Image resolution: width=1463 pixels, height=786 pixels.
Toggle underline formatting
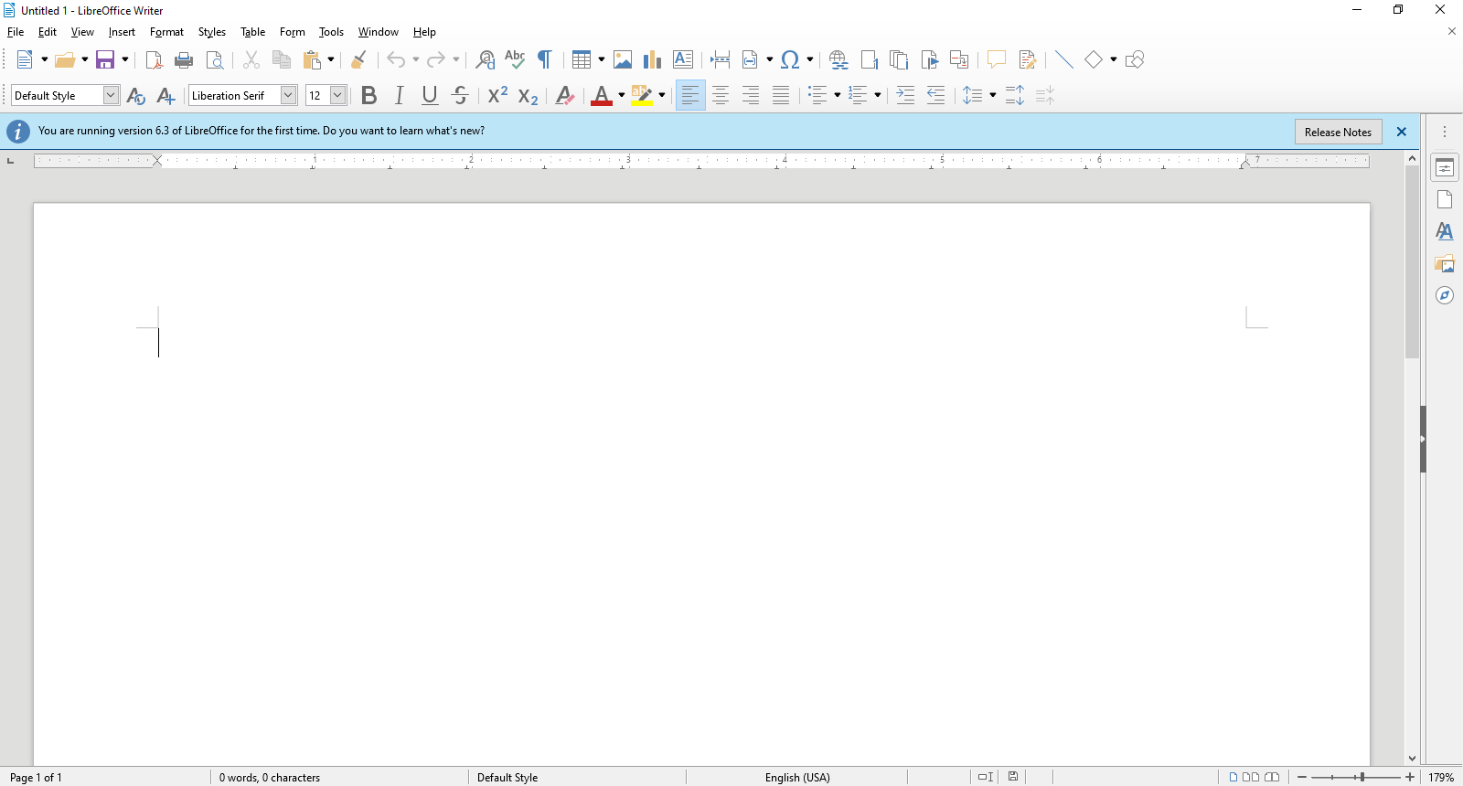pyautogui.click(x=430, y=96)
